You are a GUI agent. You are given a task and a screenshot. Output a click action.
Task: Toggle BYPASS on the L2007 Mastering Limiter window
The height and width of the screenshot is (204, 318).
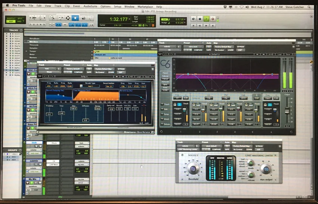[x=259, y=146]
